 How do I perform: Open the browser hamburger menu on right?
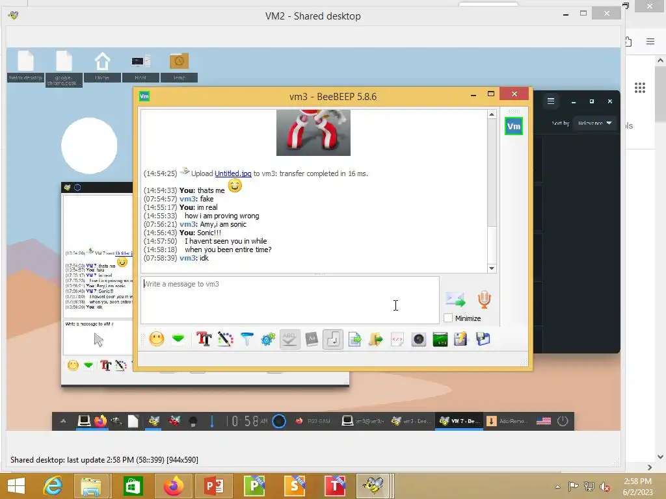pyautogui.click(x=650, y=41)
